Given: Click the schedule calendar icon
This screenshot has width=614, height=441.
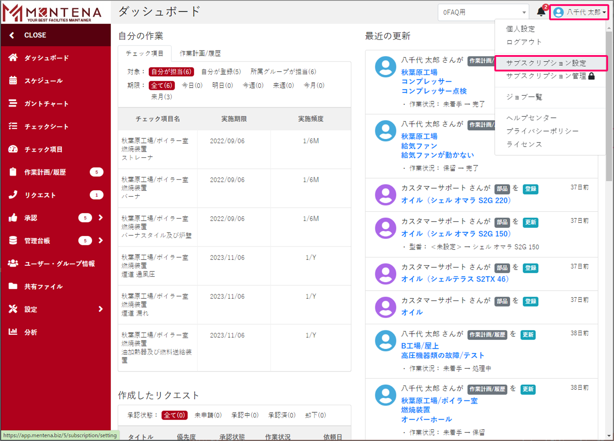Looking at the screenshot, I should pos(13,80).
